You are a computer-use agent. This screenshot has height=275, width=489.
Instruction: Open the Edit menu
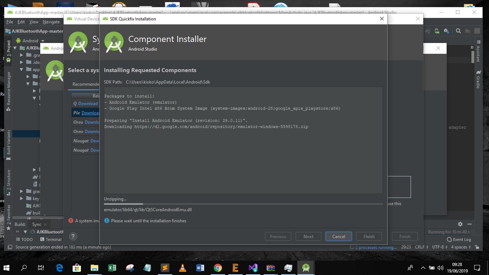[21, 22]
